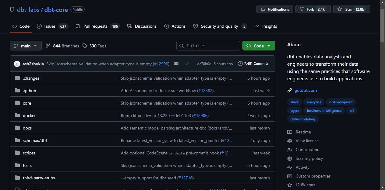Open the schemas/dbt folder name

35,140
